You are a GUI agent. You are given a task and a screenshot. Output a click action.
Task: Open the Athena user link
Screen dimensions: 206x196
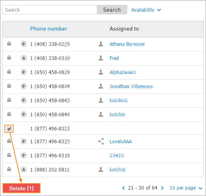tap(127, 44)
